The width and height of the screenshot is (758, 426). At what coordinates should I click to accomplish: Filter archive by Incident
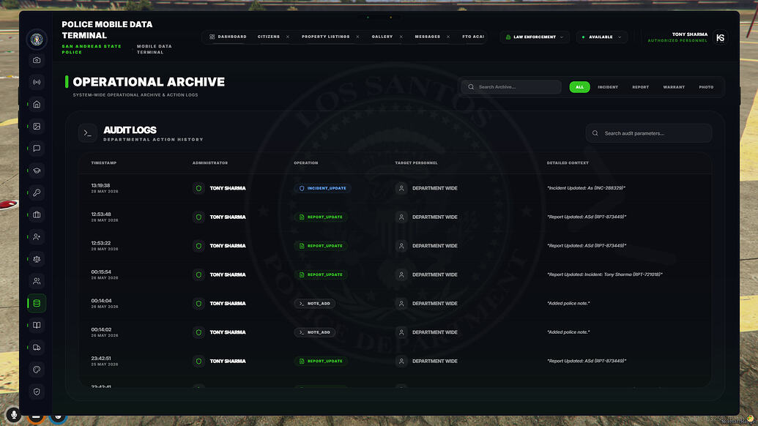tap(608, 87)
